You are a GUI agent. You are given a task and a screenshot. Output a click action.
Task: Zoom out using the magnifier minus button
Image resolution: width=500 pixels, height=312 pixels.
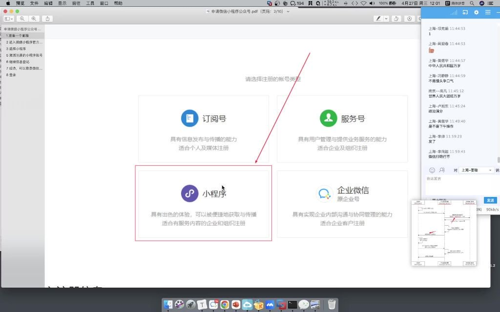coord(22,19)
